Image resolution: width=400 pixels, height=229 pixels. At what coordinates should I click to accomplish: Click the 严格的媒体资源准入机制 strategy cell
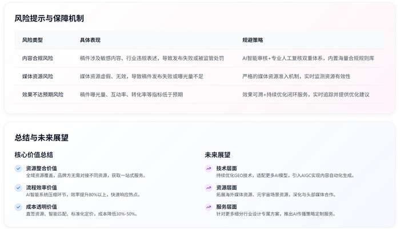tap(296, 77)
